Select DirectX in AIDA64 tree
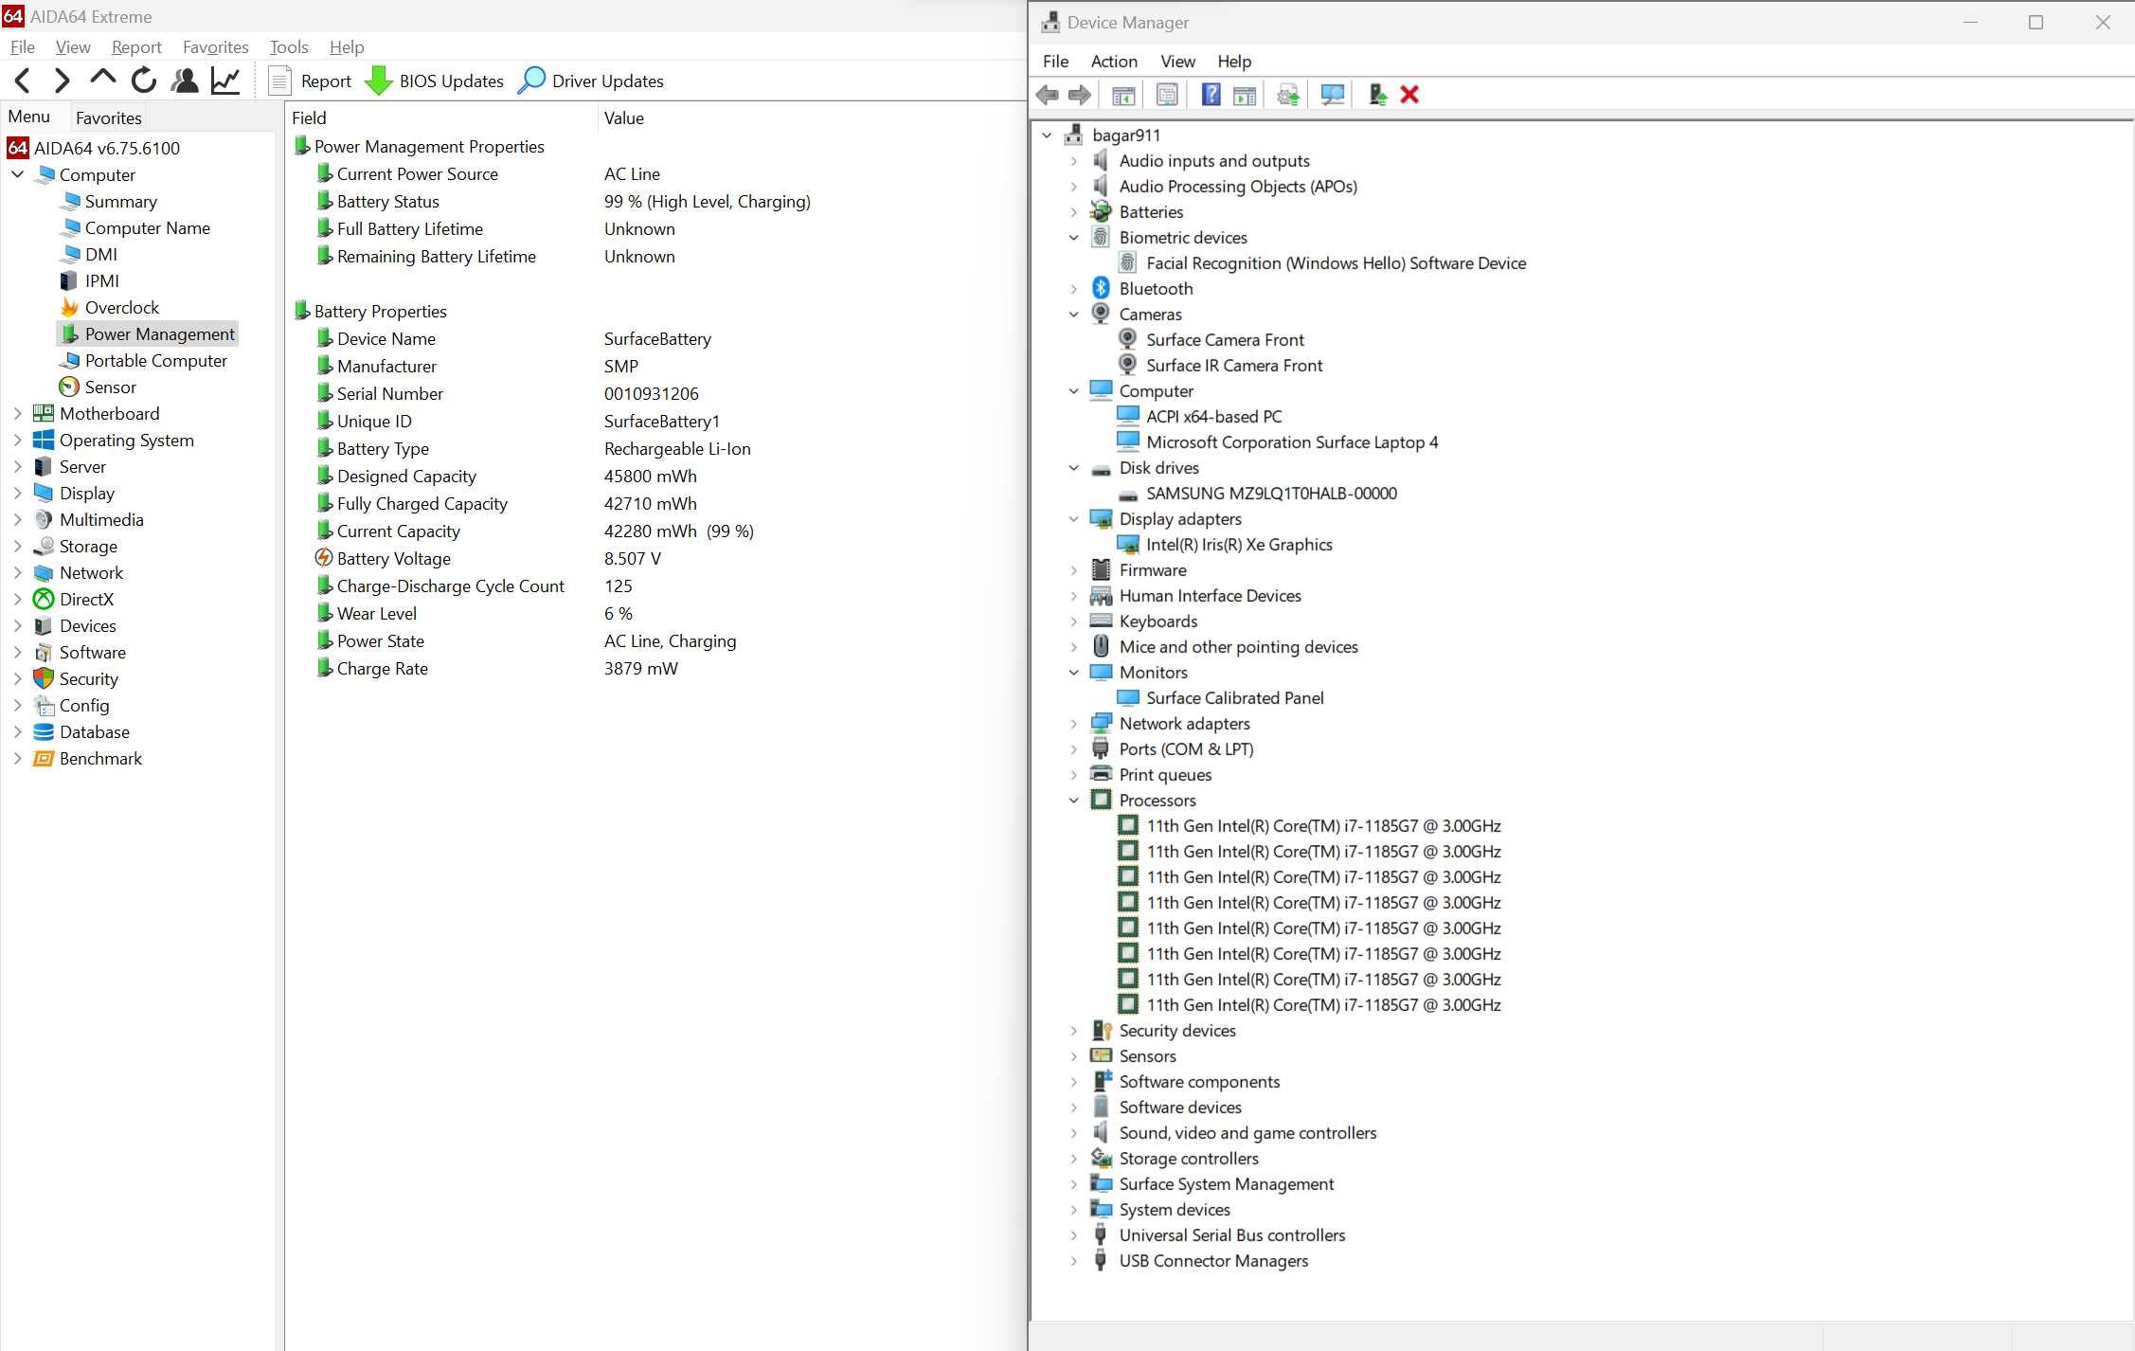The image size is (2135, 1351). click(86, 599)
